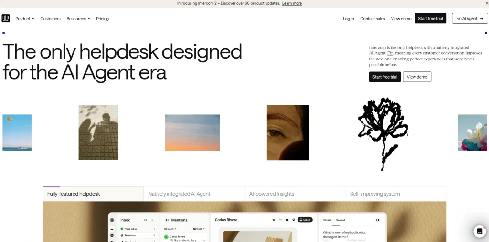This screenshot has height=242, width=489.
Task: Click the green avatar on Carlos Rivera message
Action: [x=166, y=237]
